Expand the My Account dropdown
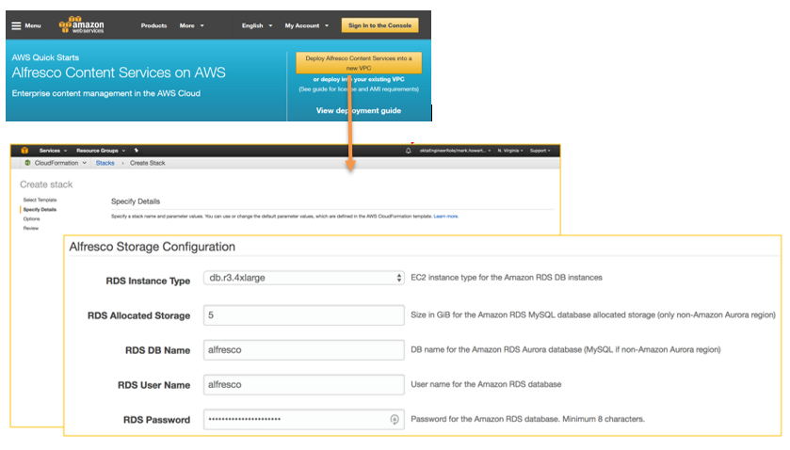The width and height of the screenshot is (790, 450). tap(306, 25)
